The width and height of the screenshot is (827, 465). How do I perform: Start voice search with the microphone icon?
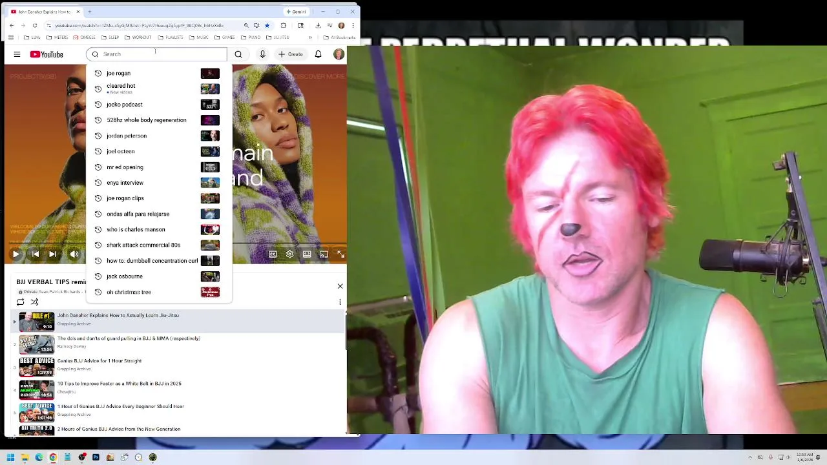[262, 54]
